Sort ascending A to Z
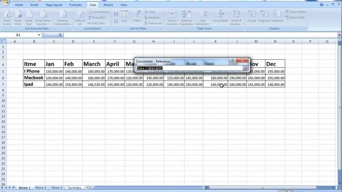 click(116, 14)
